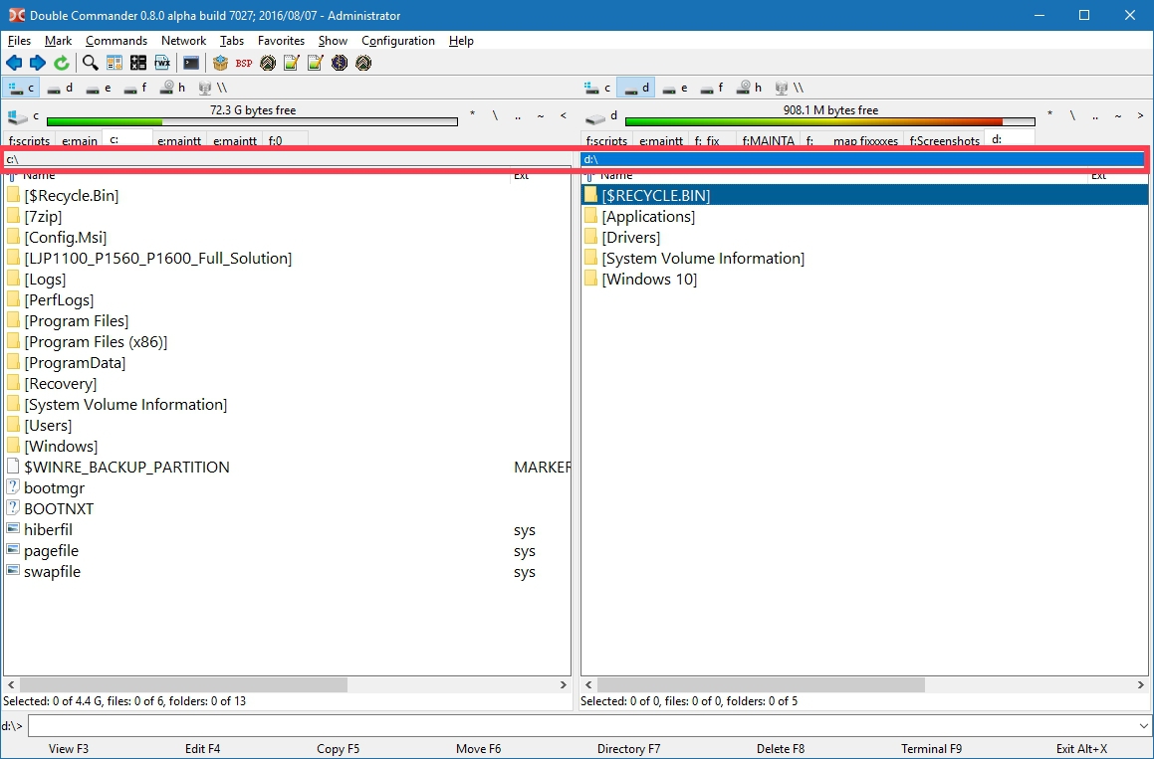This screenshot has height=759, width=1154.
Task: Launch the terminal icon in toolbar
Action: click(x=191, y=63)
